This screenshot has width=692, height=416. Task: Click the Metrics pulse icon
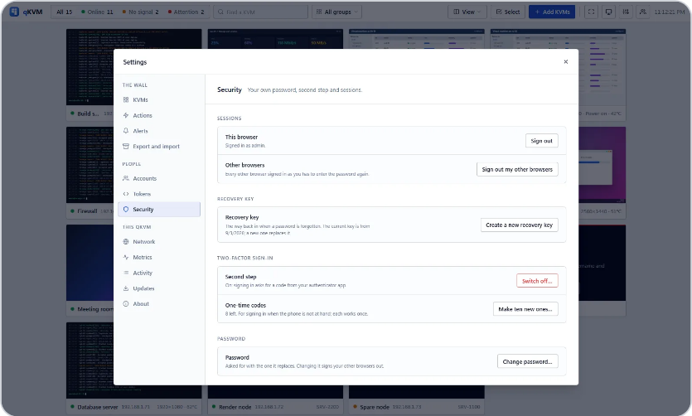(x=126, y=257)
